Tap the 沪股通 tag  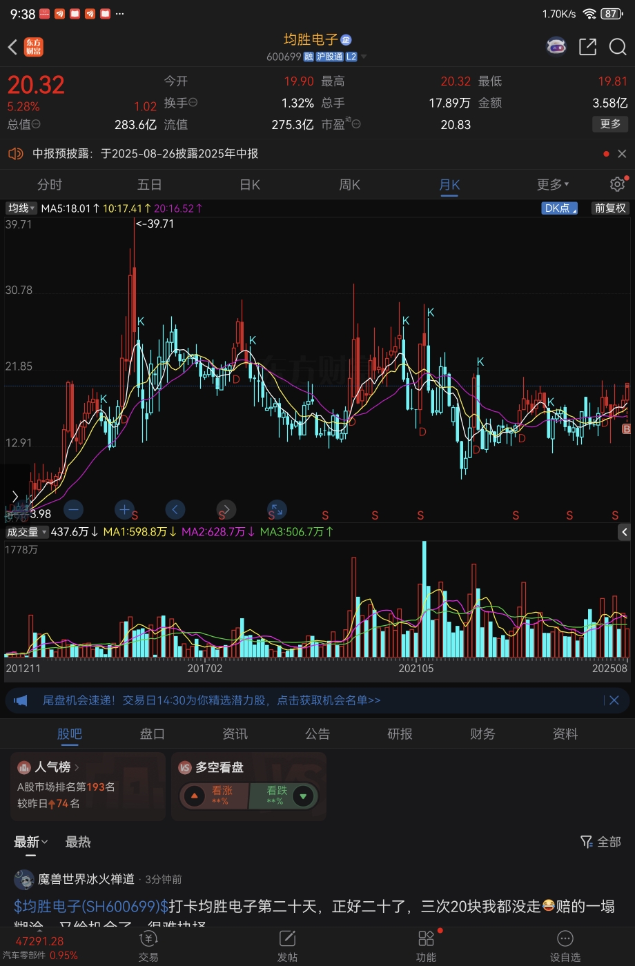329,57
